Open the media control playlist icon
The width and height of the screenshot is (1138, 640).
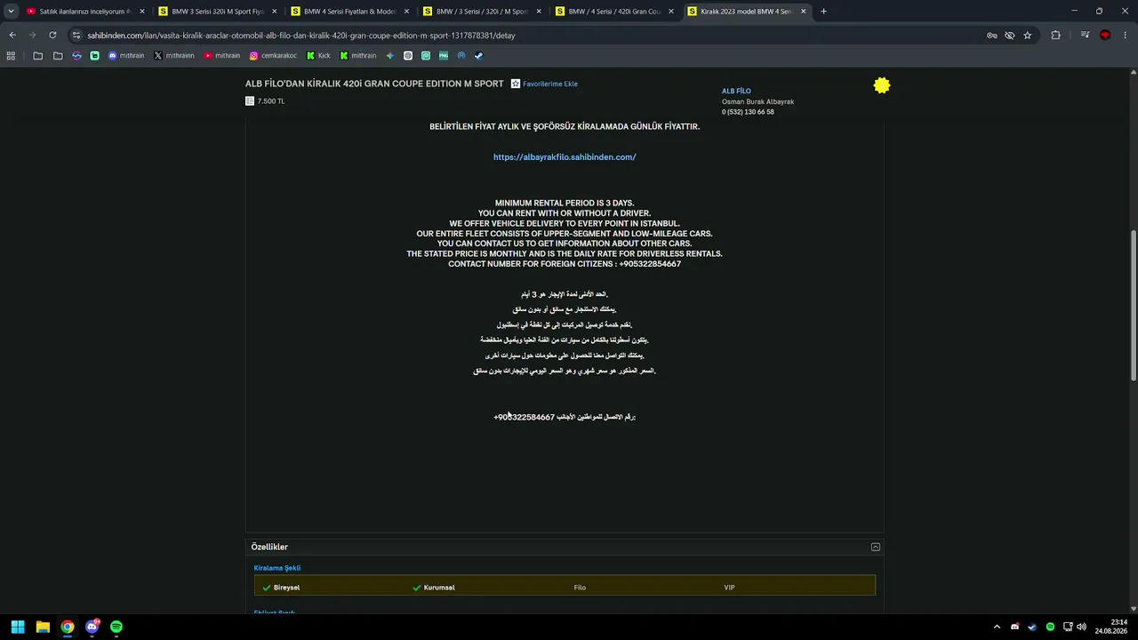1086,36
